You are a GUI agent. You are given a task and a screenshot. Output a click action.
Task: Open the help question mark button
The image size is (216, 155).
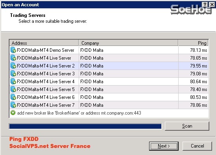point(205,5)
